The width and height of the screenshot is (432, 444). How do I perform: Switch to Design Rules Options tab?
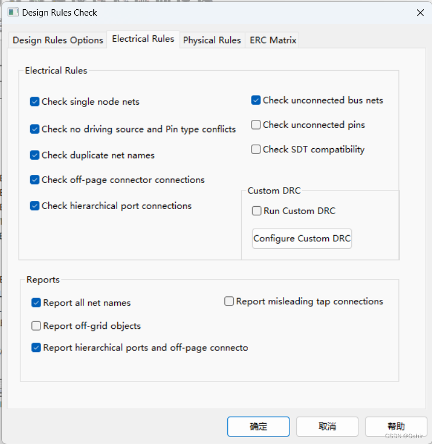pos(57,40)
